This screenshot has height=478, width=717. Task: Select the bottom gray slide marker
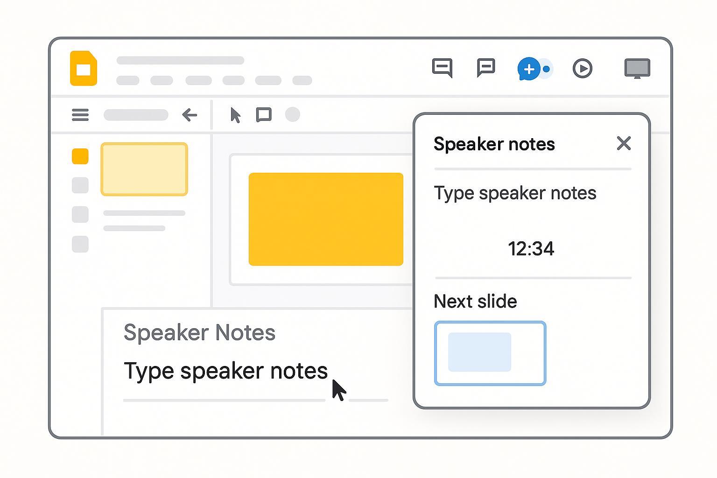pyautogui.click(x=80, y=244)
